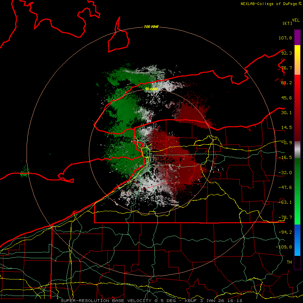303x303 pixels.
Task: Select the 30.1 scale value
Action: click(x=287, y=113)
